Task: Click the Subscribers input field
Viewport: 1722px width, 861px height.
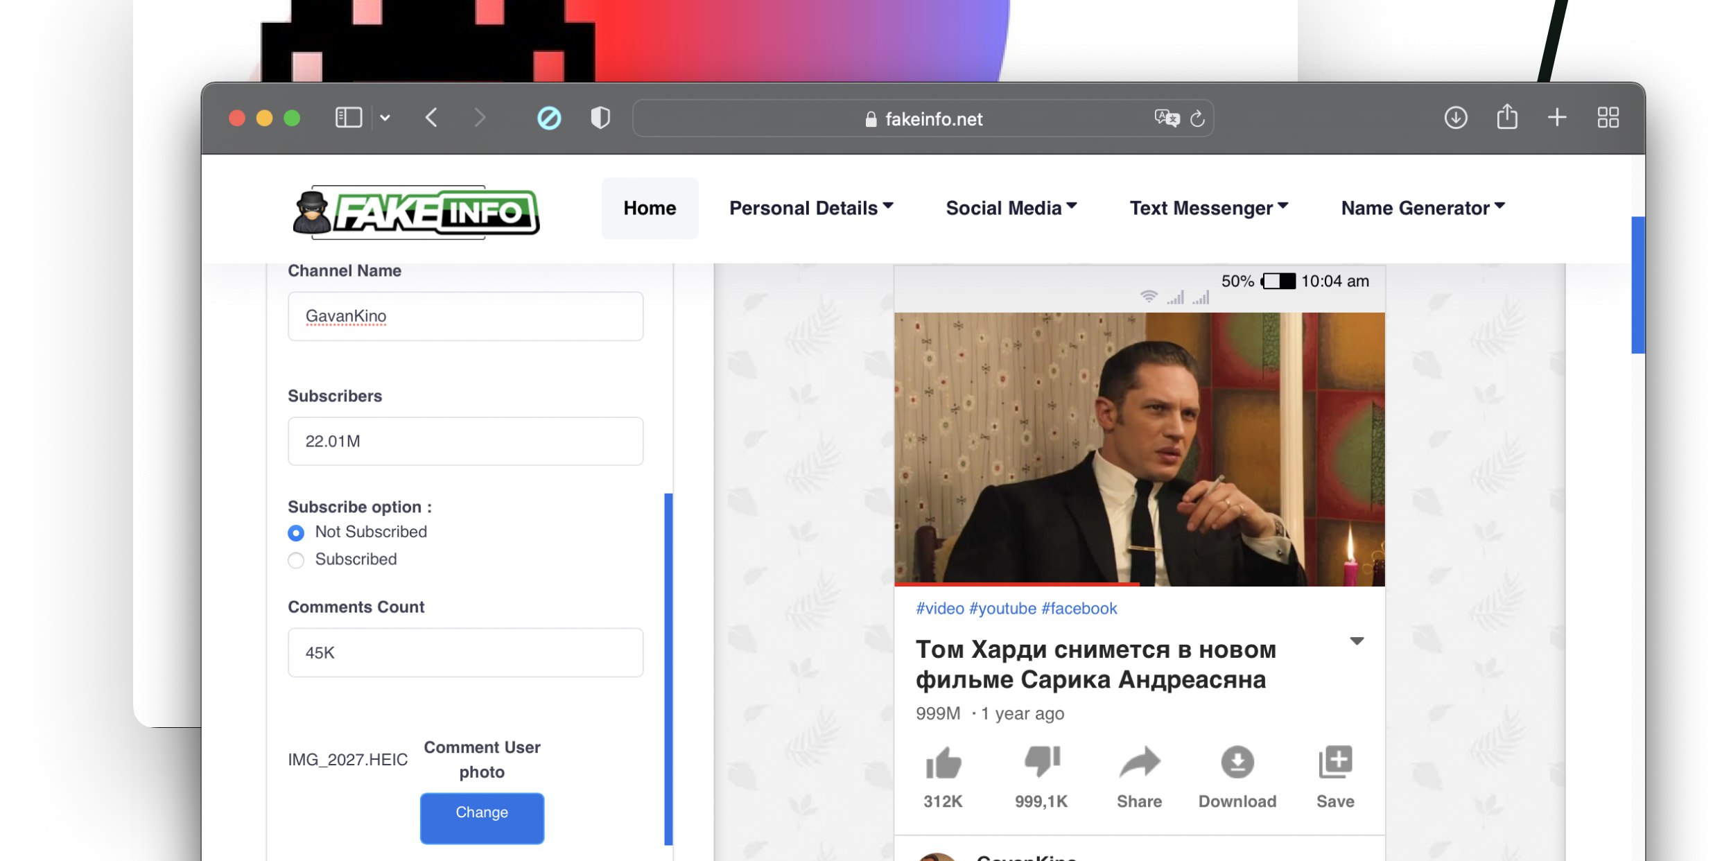Action: point(466,440)
